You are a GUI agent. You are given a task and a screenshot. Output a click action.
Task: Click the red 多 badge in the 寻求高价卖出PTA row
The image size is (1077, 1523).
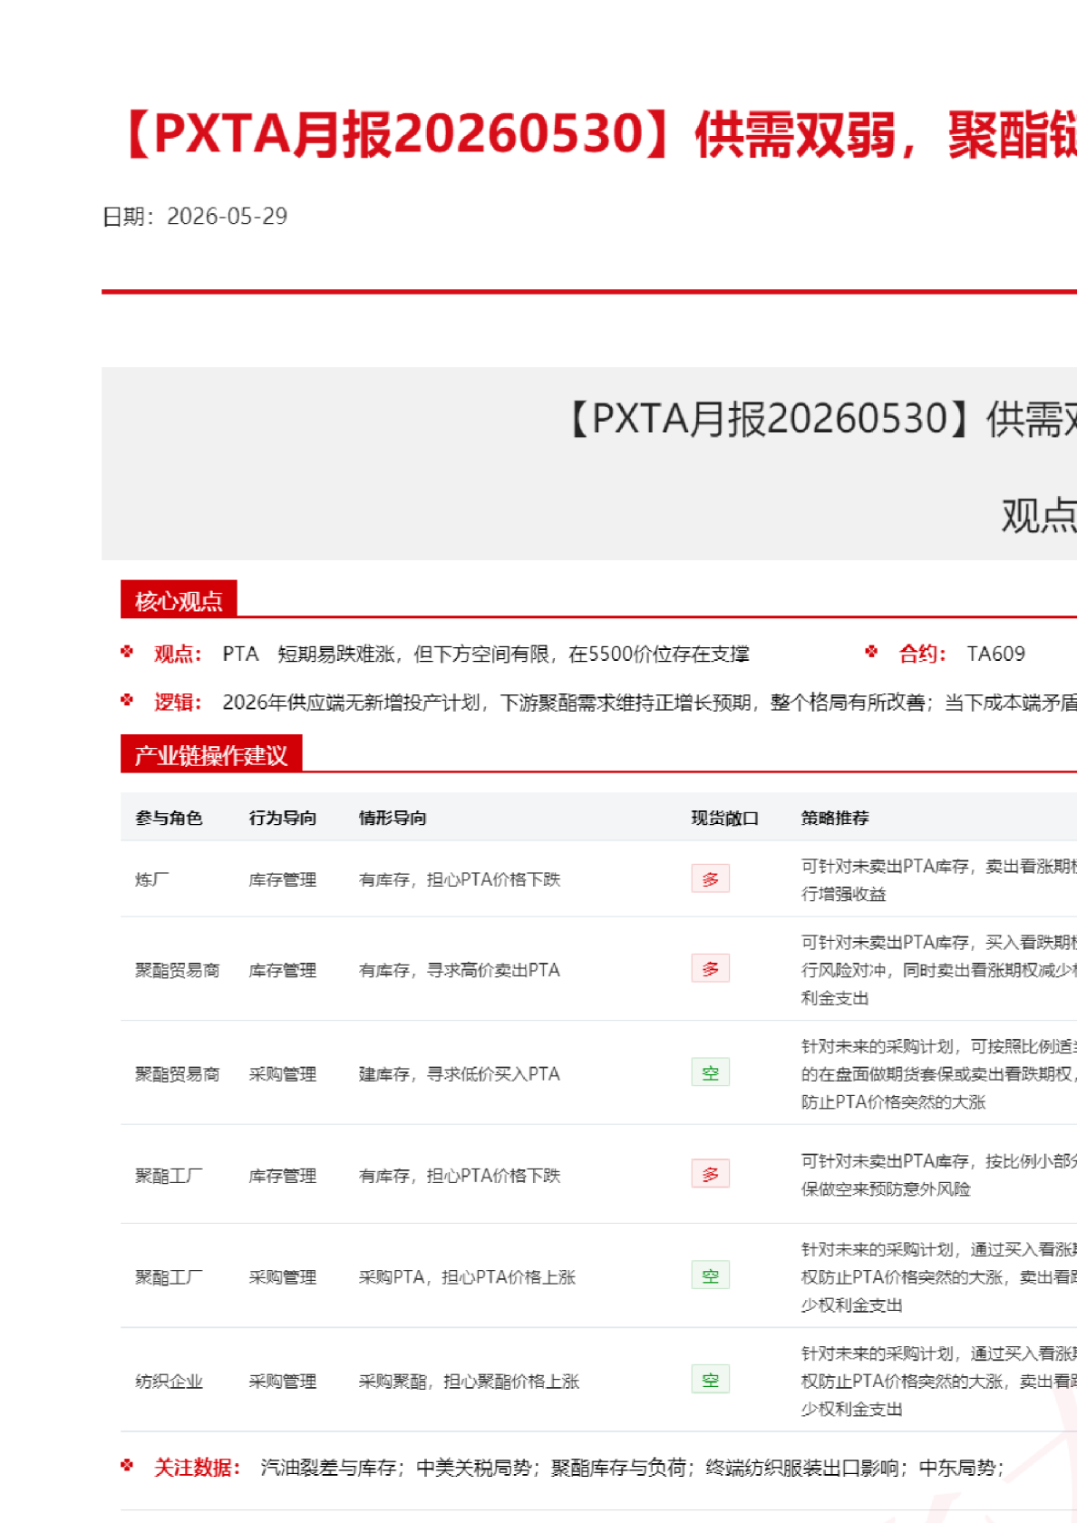[x=711, y=968]
